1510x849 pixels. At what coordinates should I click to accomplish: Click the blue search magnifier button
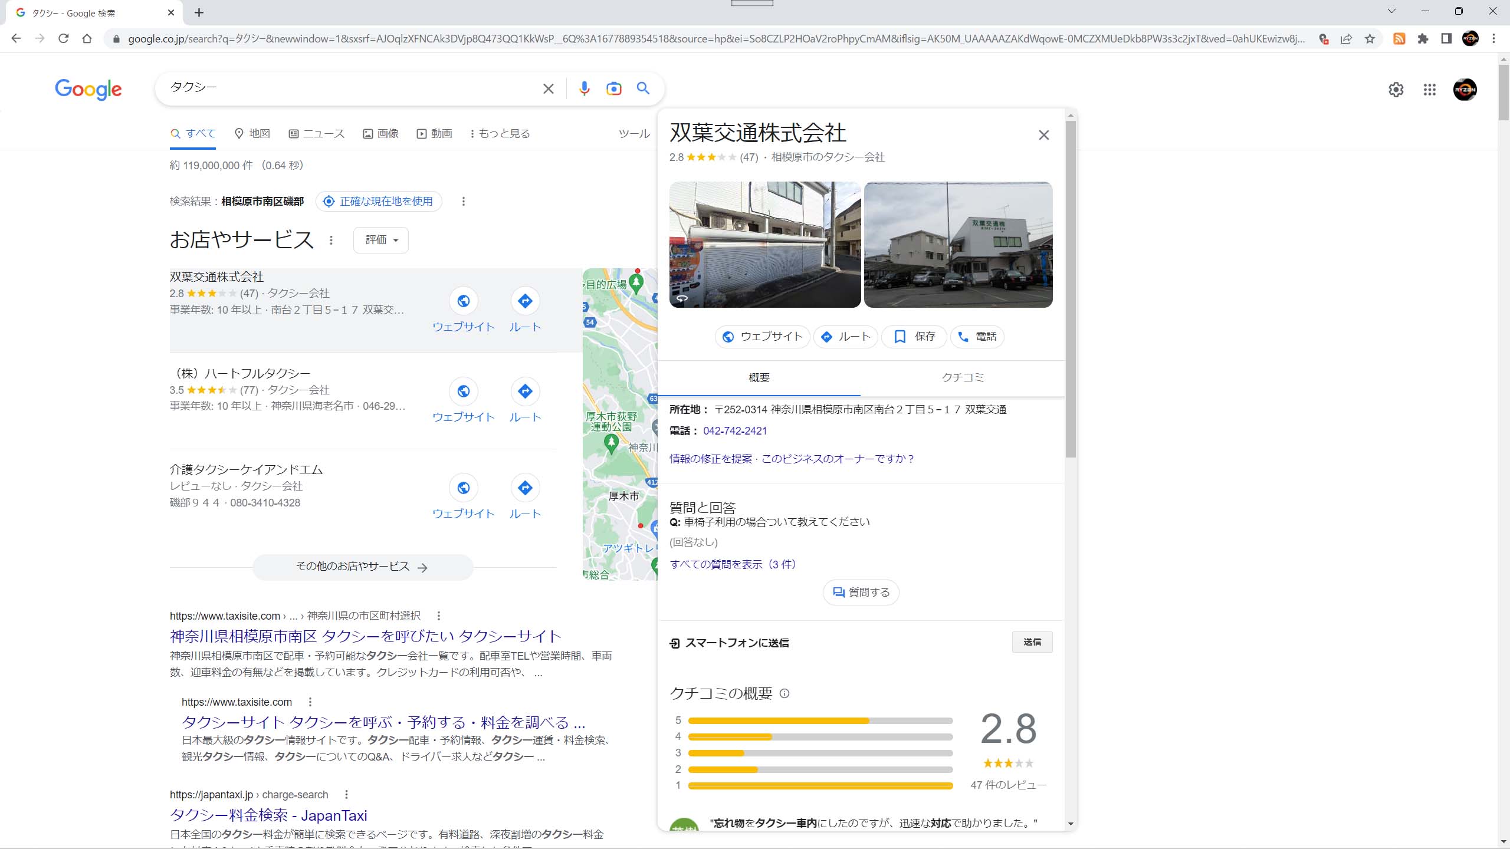tap(643, 88)
